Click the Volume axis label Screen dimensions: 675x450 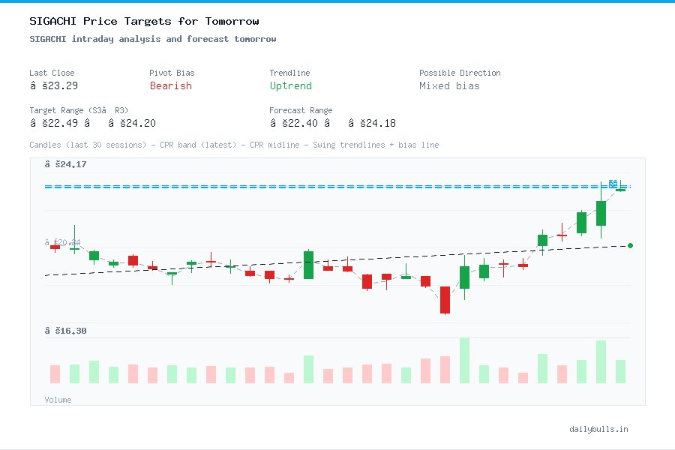click(58, 400)
